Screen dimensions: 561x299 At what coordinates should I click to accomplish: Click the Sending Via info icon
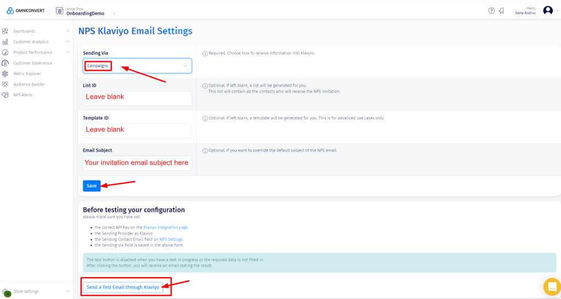[x=204, y=54]
